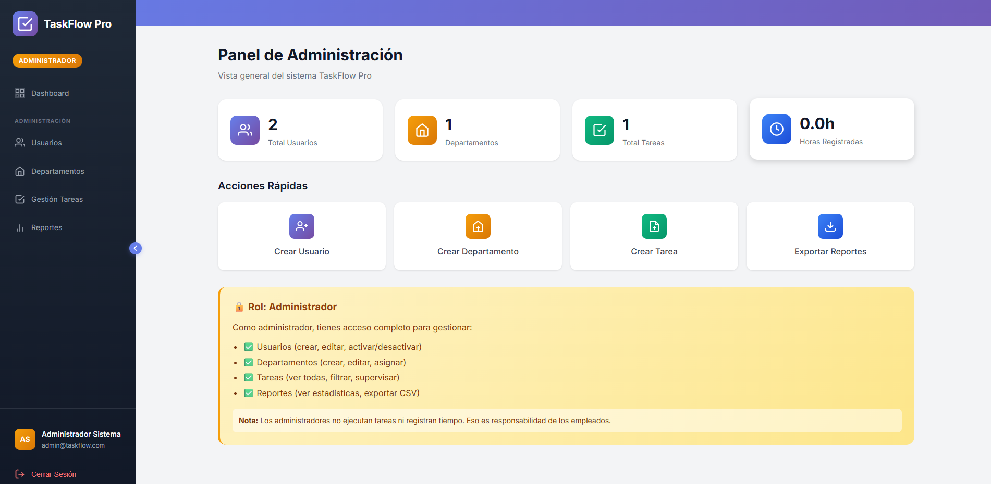Click the green Total Tareas icon
The height and width of the screenshot is (484, 991).
tap(600, 130)
